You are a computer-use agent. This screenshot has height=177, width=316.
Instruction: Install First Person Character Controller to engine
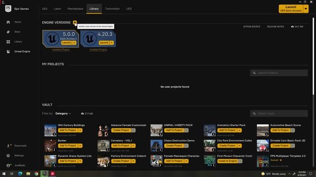click(228, 161)
